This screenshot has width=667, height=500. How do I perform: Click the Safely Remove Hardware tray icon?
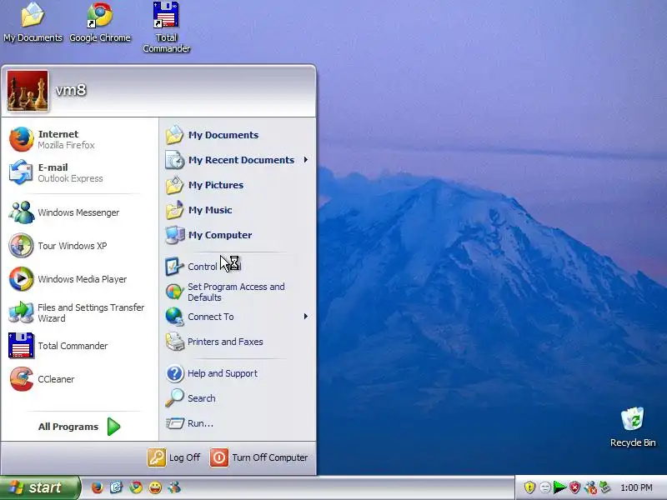(605, 487)
